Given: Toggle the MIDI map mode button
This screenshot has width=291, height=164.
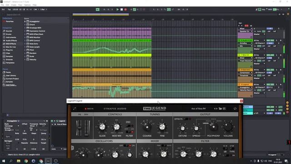Looking at the screenshot, I should (x=270, y=9).
